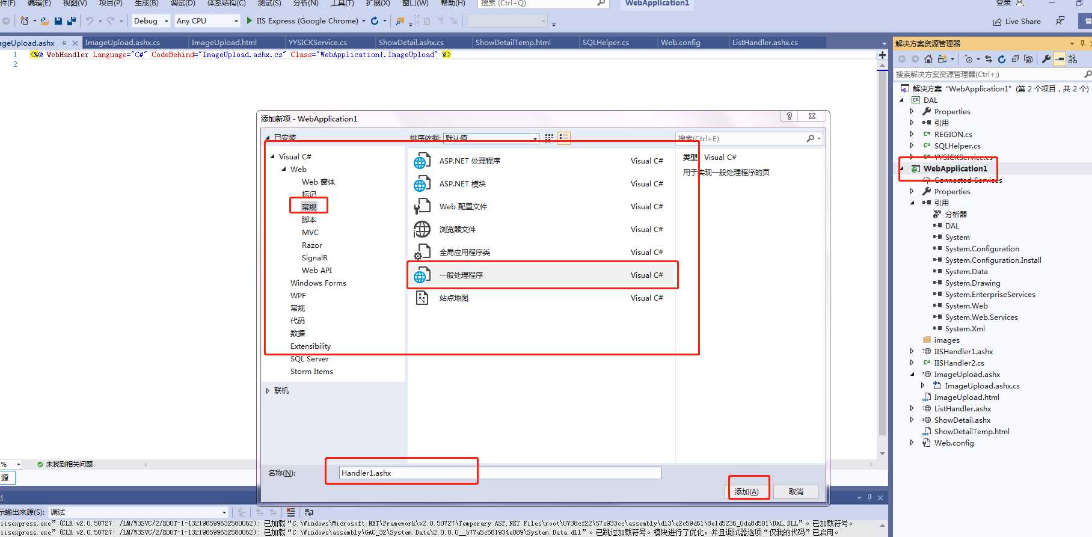The height and width of the screenshot is (537, 1092).
Task: Open Properties wrench icon in Solution Explorer toolbar
Action: click(x=1046, y=59)
